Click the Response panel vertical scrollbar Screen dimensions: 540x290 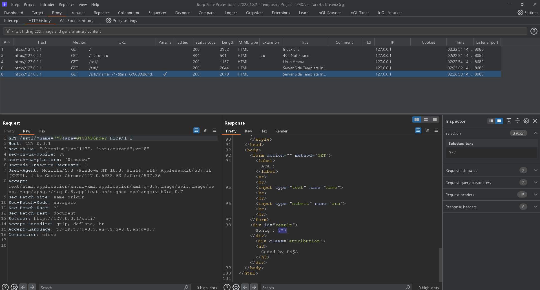click(441, 264)
